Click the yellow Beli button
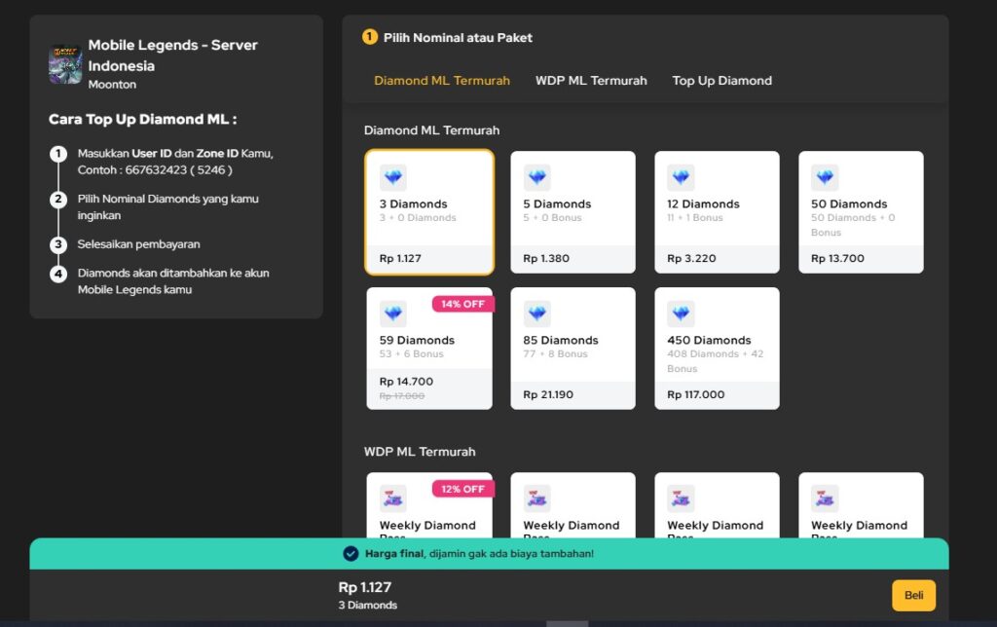This screenshot has width=997, height=627. tap(913, 595)
